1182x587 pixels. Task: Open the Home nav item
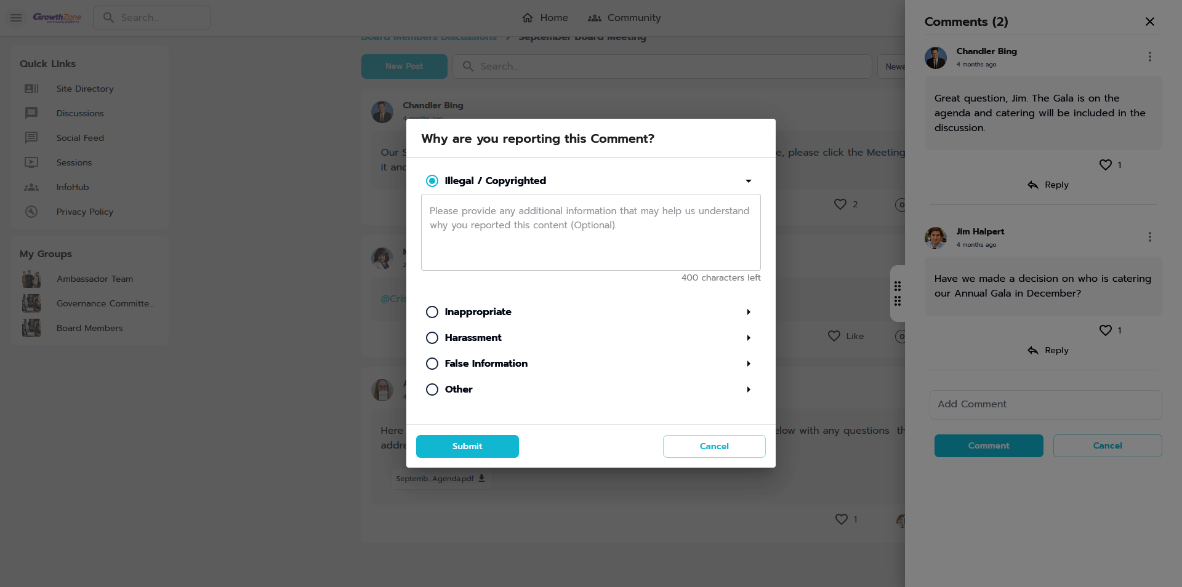pos(545,18)
